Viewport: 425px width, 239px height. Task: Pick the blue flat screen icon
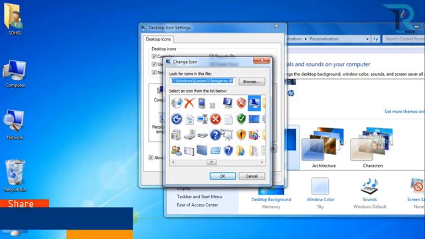254,119
